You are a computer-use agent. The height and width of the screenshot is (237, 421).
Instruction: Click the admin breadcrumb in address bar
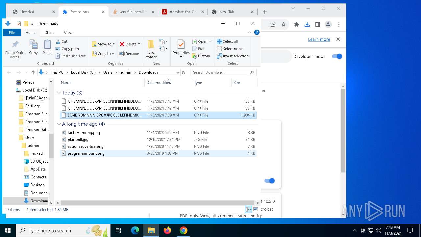(126, 72)
